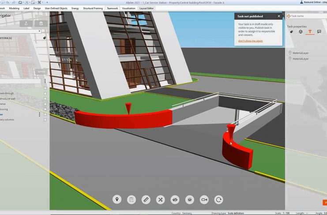327x215 pixels.
Task: Click into the Task name field
Action: [309, 16]
